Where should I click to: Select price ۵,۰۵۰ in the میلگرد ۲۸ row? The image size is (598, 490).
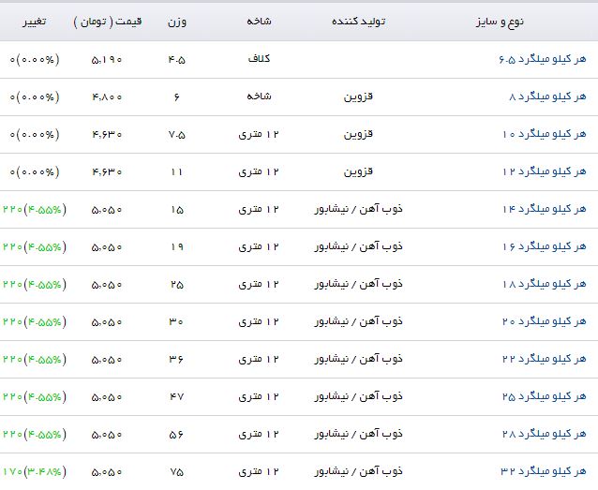107,435
